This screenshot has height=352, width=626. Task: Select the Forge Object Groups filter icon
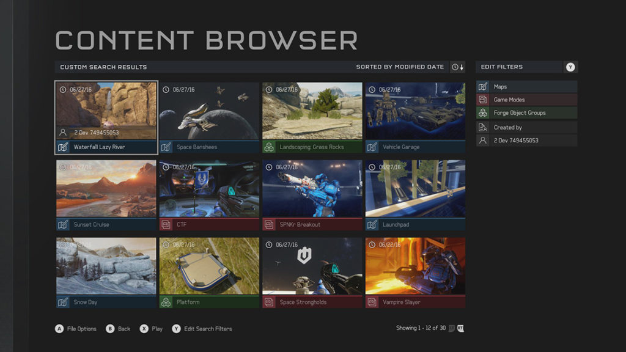point(482,113)
